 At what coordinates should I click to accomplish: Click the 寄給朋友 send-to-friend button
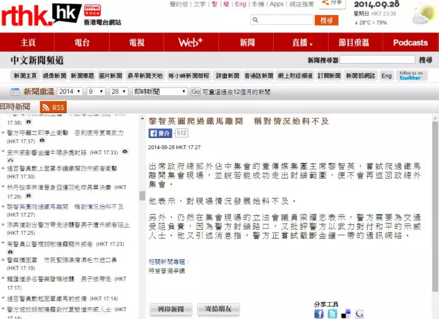218,309
